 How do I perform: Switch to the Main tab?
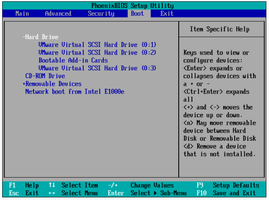click(22, 14)
